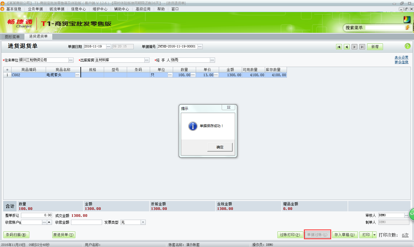Click the previous record arrow icon
The height and width of the screenshot is (247, 414).
coord(346,46)
